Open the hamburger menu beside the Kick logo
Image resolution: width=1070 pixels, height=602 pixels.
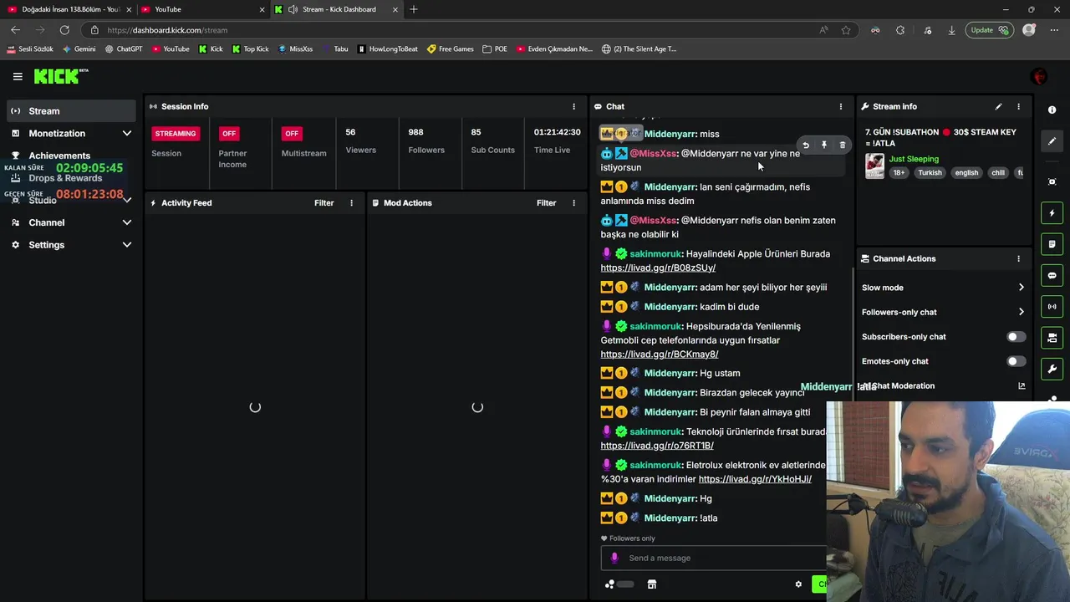pyautogui.click(x=18, y=76)
